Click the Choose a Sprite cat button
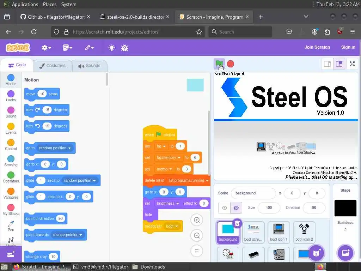 point(316,253)
